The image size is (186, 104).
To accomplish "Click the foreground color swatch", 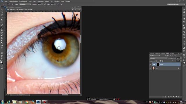I will click(1, 62).
